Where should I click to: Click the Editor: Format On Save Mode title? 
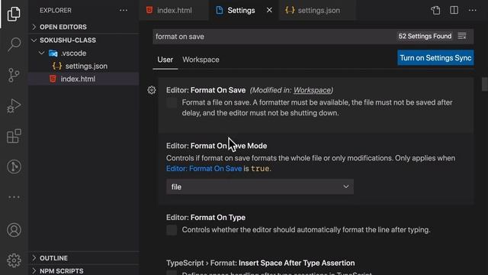point(217,146)
